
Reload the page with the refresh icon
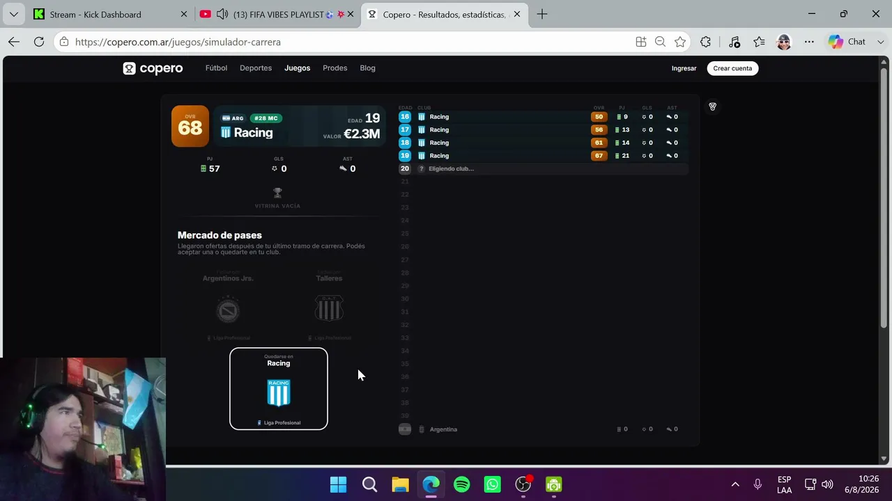[39, 42]
